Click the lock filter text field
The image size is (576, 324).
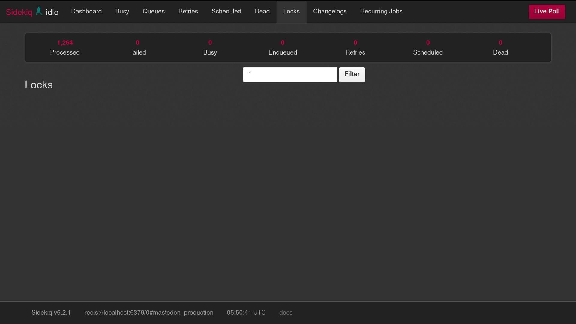(290, 74)
